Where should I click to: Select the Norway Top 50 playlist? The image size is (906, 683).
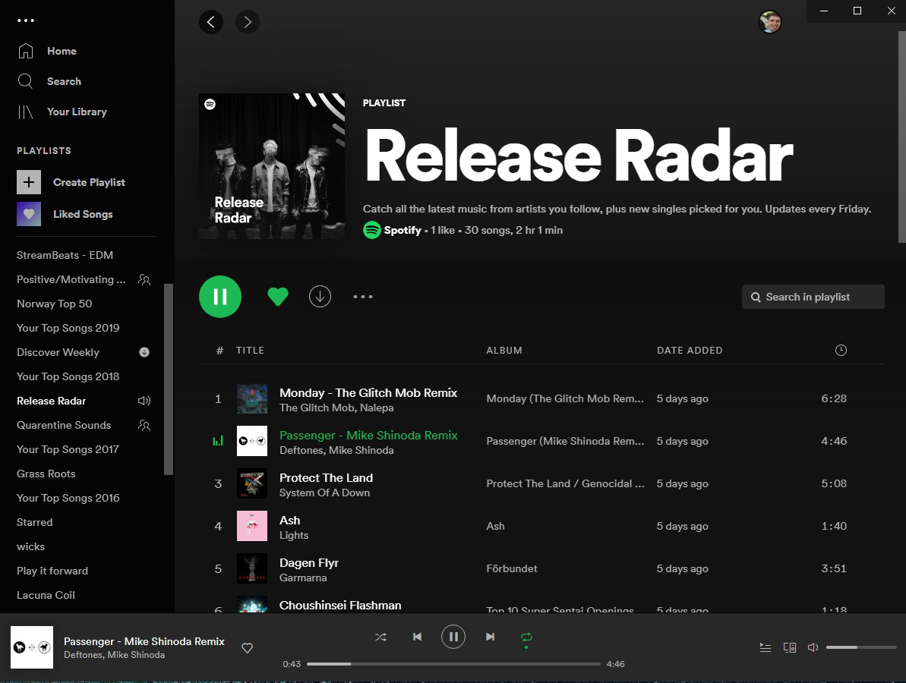(x=54, y=304)
